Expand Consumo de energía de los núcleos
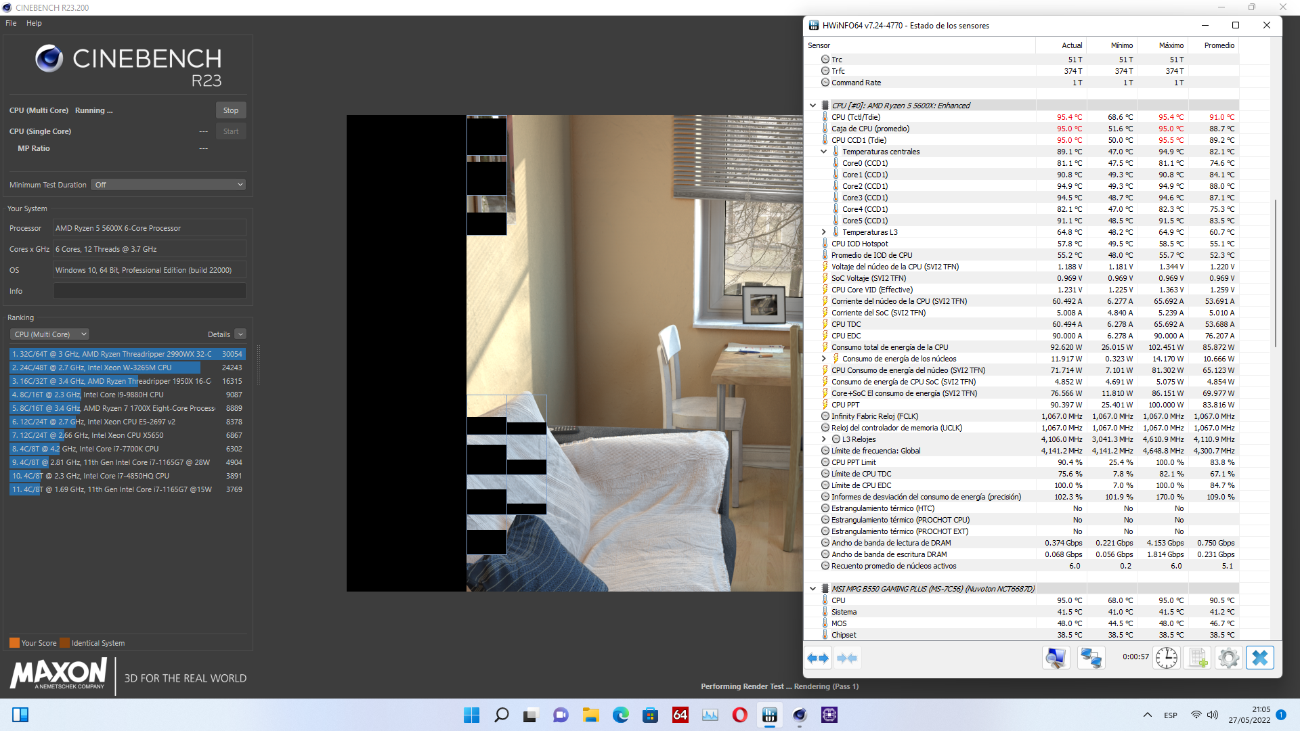The width and height of the screenshot is (1300, 731). tap(823, 359)
